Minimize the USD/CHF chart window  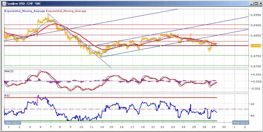[x=251, y=3]
